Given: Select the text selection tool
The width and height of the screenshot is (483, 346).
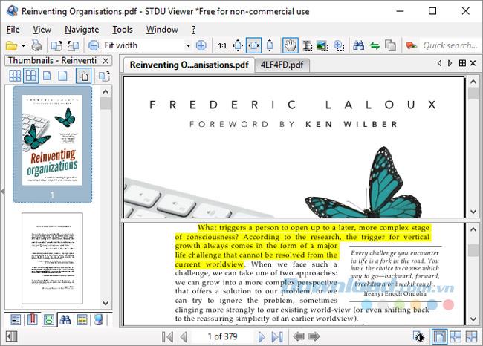Looking at the screenshot, I should pyautogui.click(x=307, y=46).
